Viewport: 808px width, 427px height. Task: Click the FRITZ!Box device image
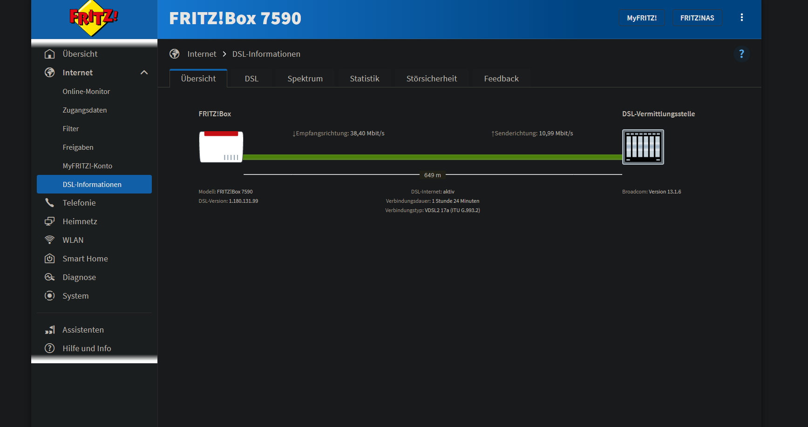point(221,147)
